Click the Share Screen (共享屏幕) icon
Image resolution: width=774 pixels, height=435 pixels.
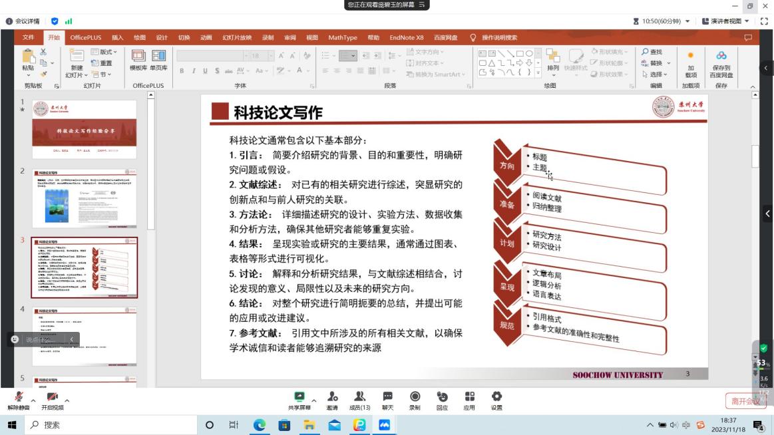(x=299, y=396)
